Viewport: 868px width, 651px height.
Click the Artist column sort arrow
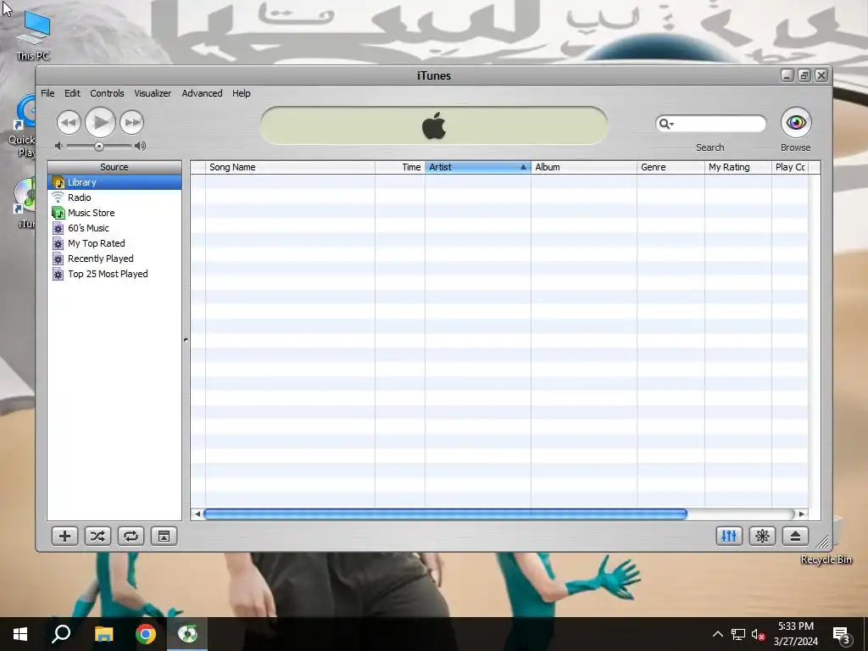click(523, 167)
